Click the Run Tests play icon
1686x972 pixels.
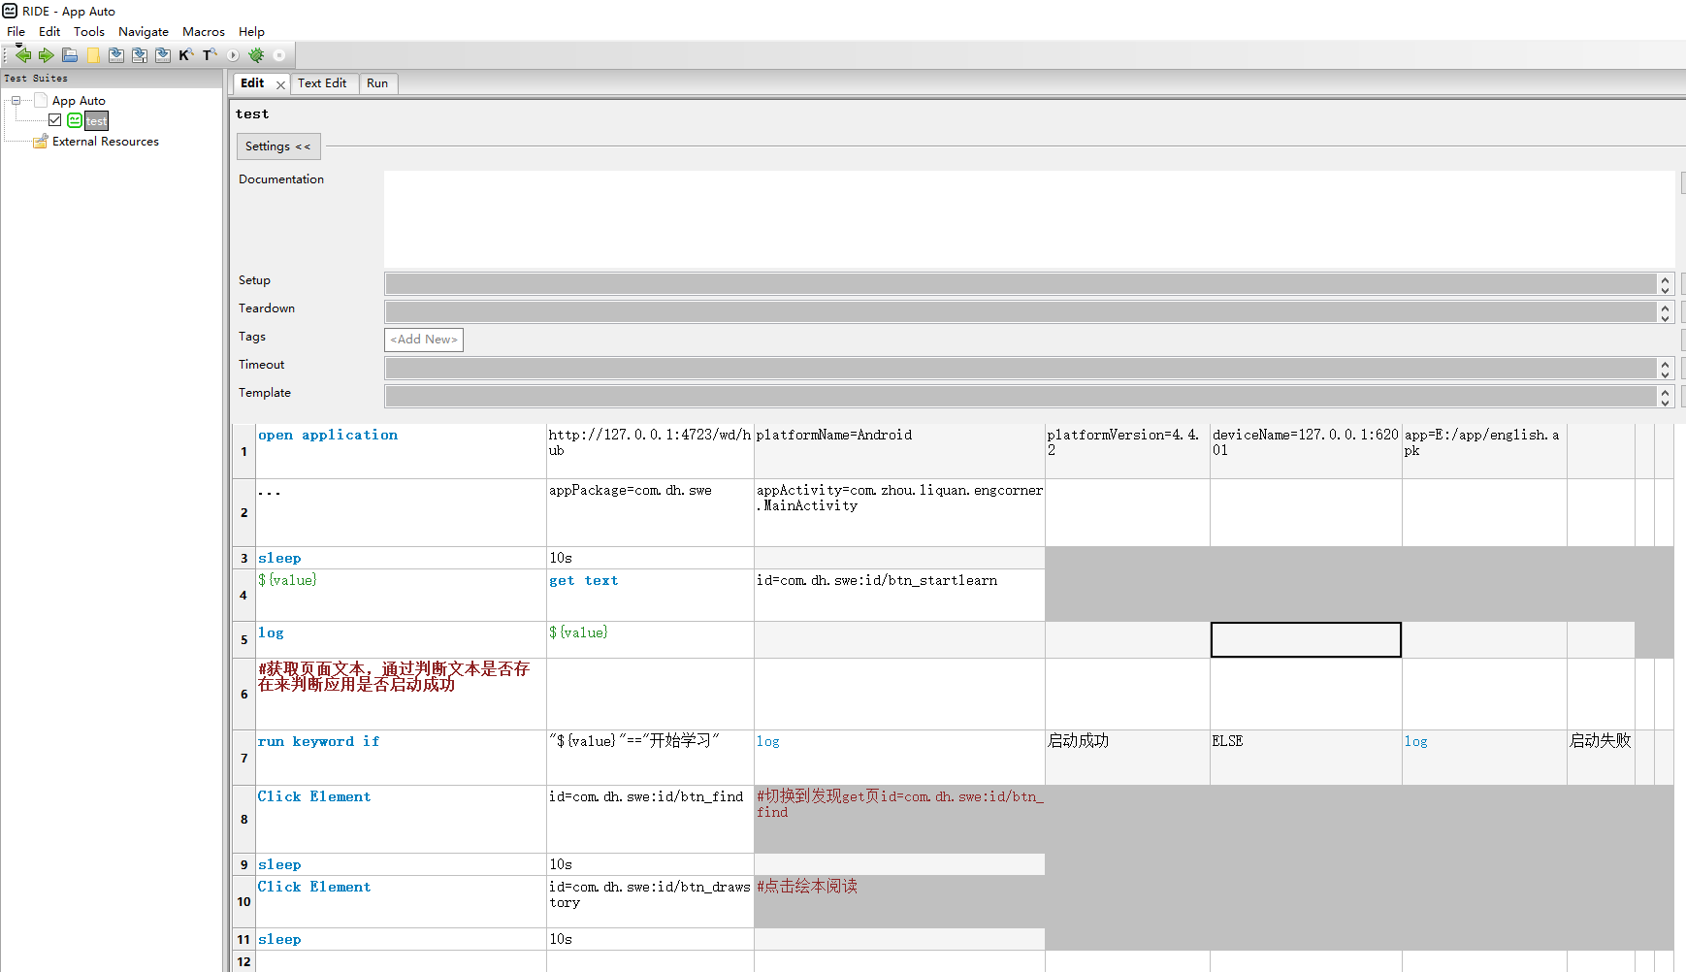click(x=233, y=55)
